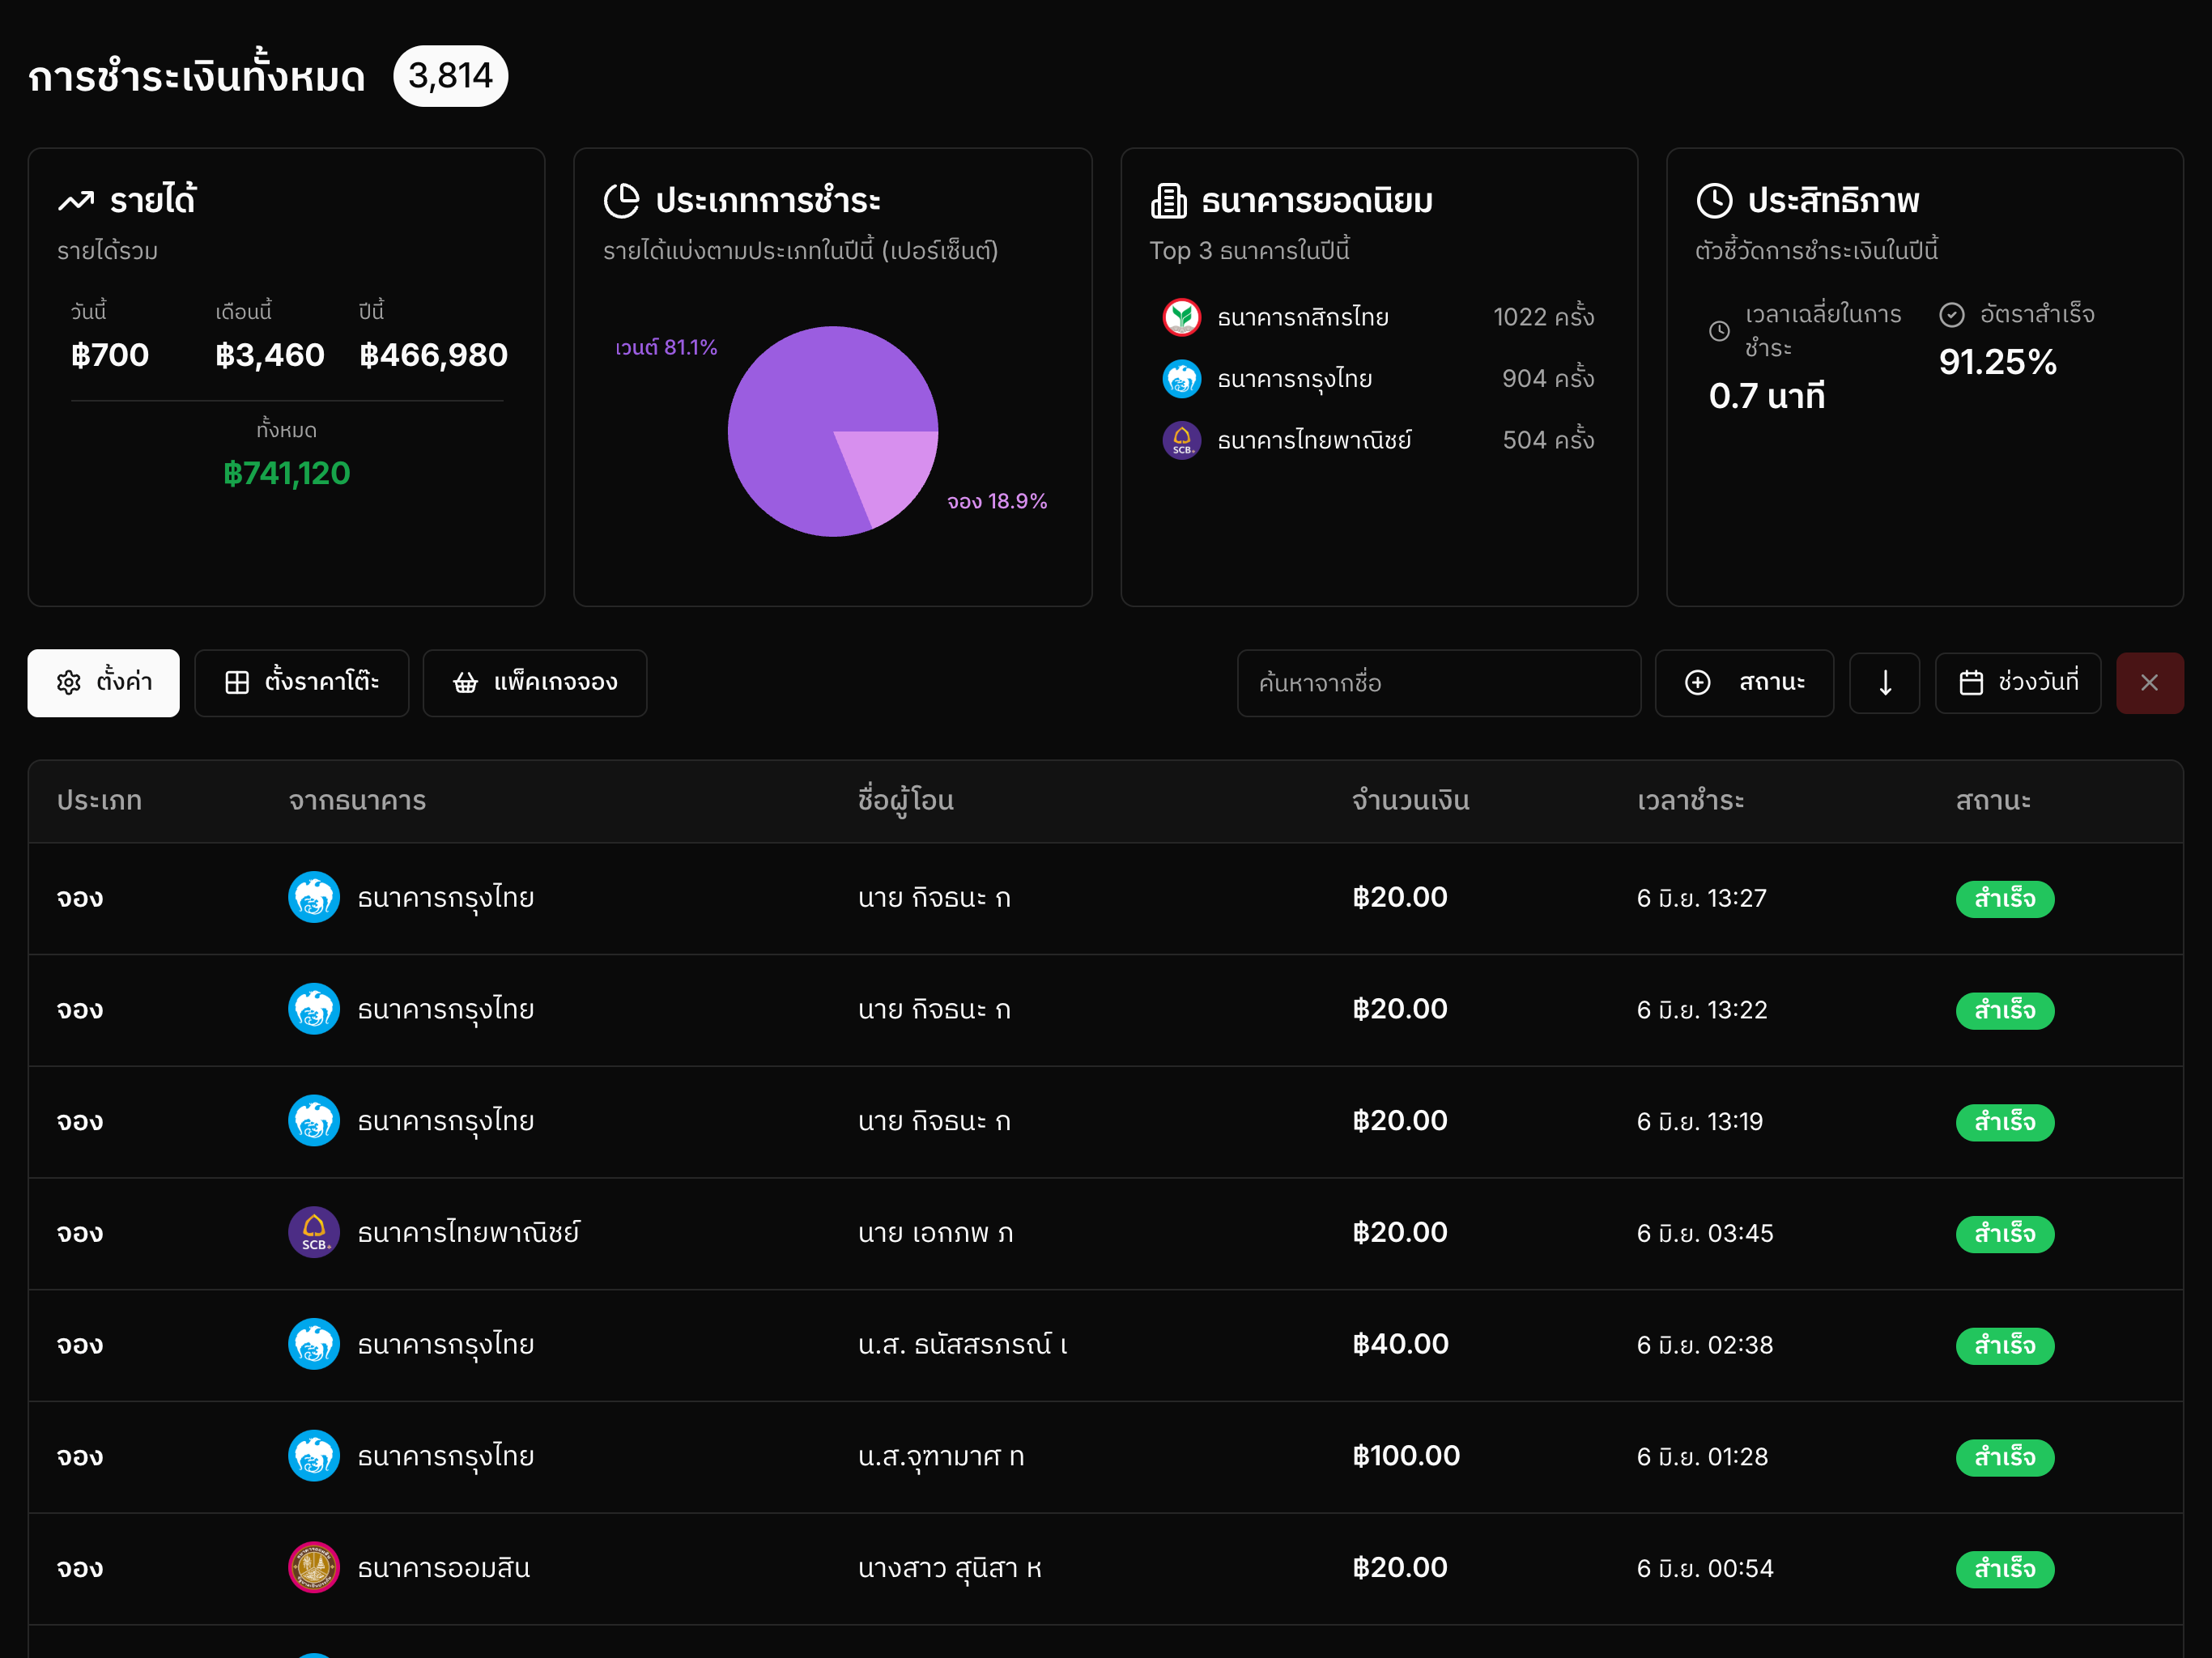Click payer name น.ส.จุฑามาศ ท

[940, 1456]
